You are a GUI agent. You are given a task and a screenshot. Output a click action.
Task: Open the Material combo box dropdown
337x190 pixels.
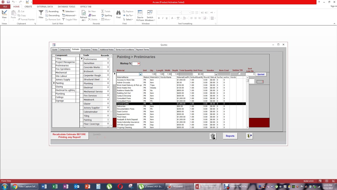(140, 74)
